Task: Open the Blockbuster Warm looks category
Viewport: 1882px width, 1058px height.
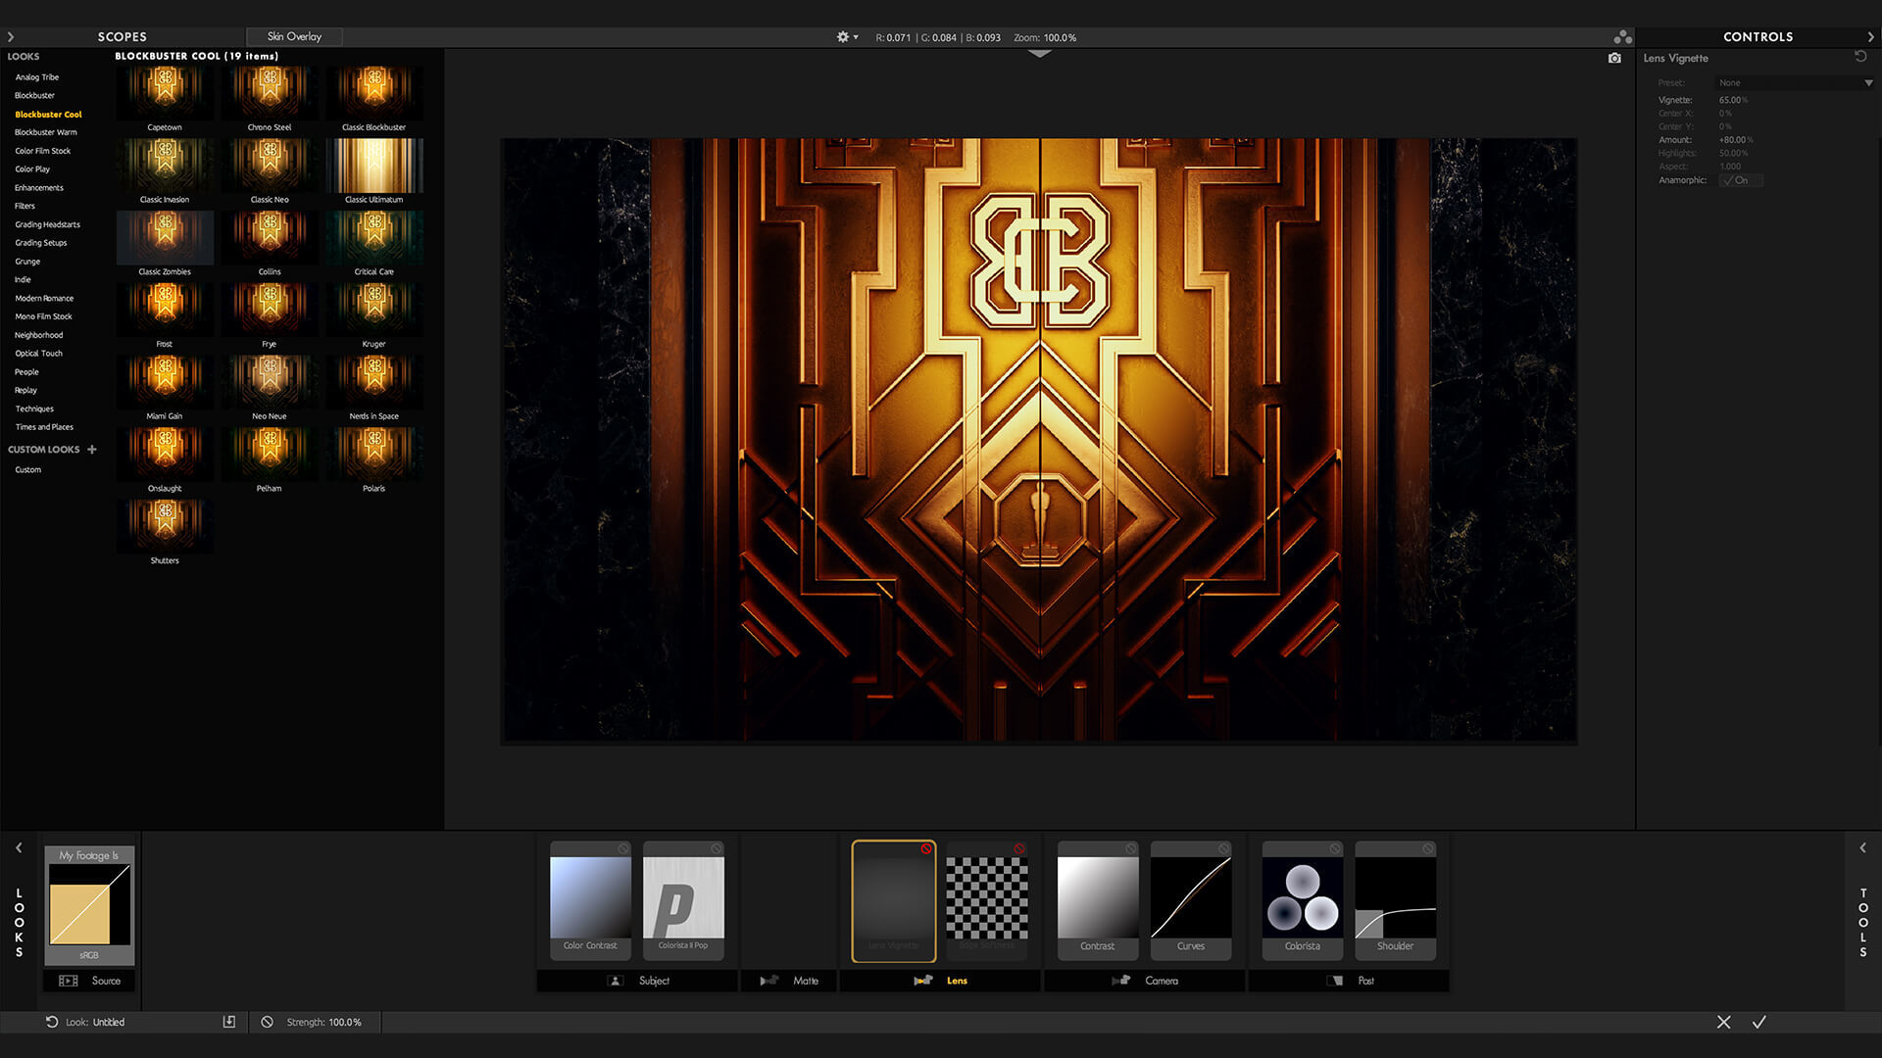Action: pyautogui.click(x=46, y=132)
